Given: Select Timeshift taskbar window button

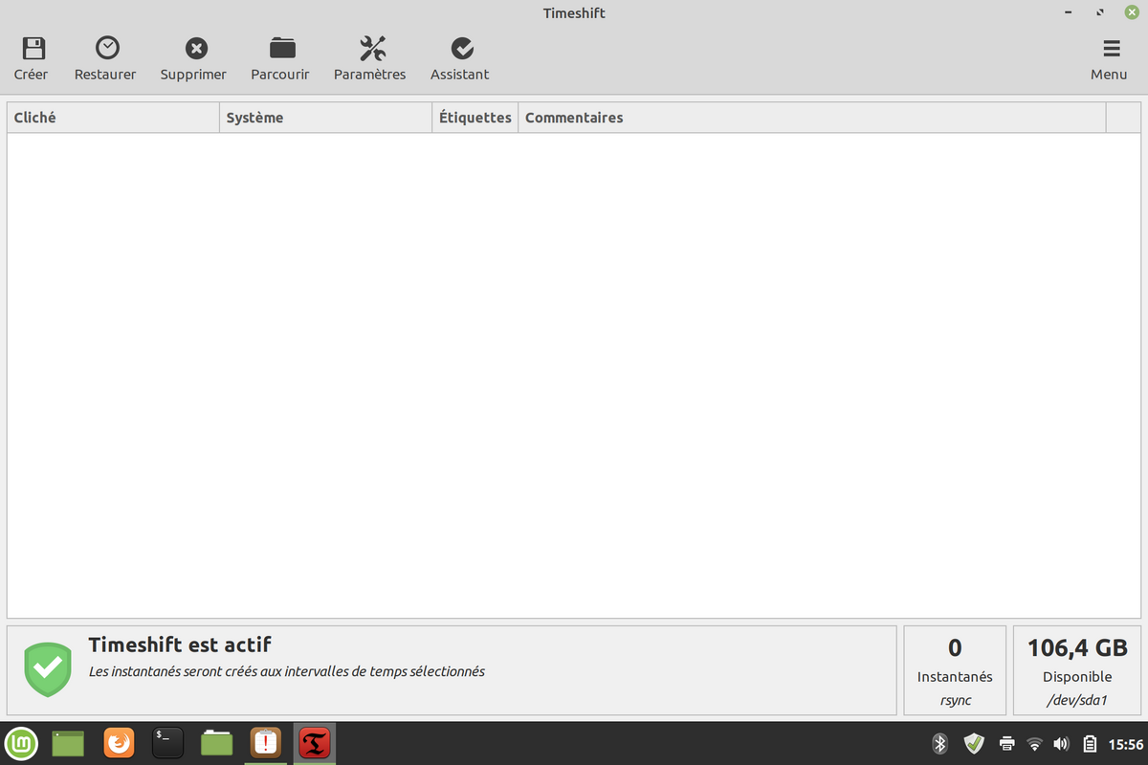Looking at the screenshot, I should click(x=315, y=743).
